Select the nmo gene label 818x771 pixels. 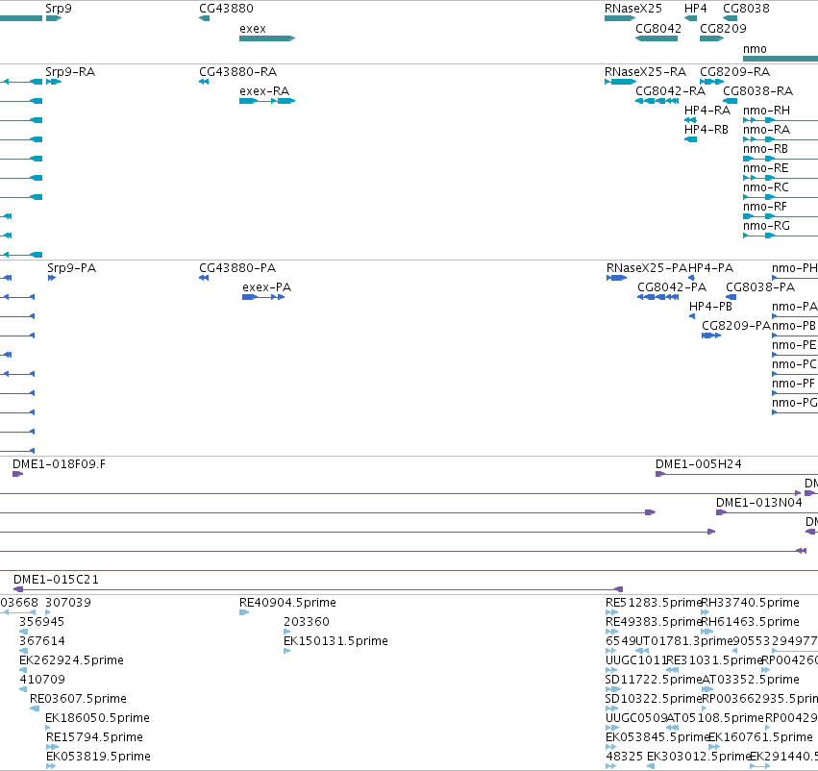755,49
